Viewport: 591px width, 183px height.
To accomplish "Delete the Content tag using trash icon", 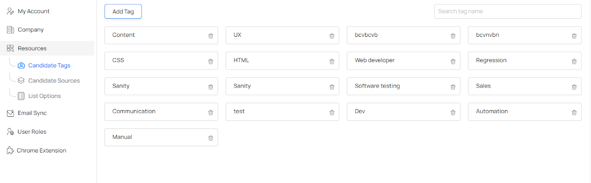I will pos(211,36).
